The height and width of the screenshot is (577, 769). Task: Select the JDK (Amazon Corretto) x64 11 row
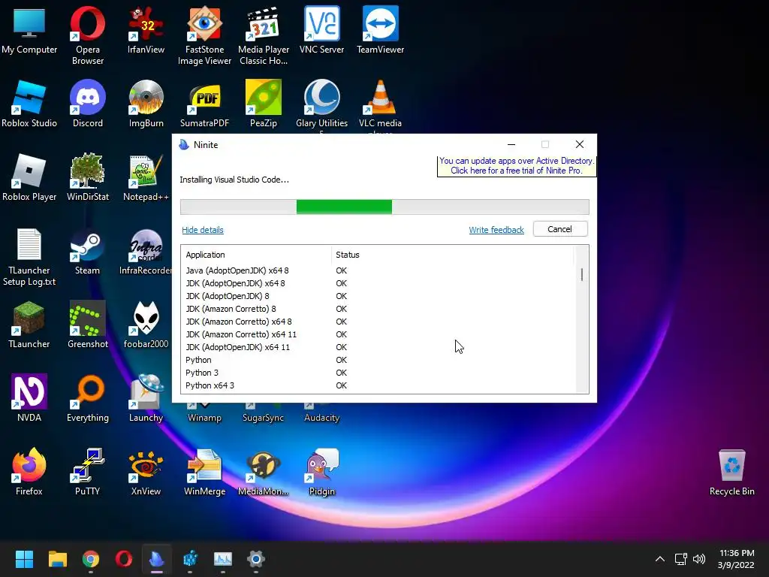tap(378, 334)
